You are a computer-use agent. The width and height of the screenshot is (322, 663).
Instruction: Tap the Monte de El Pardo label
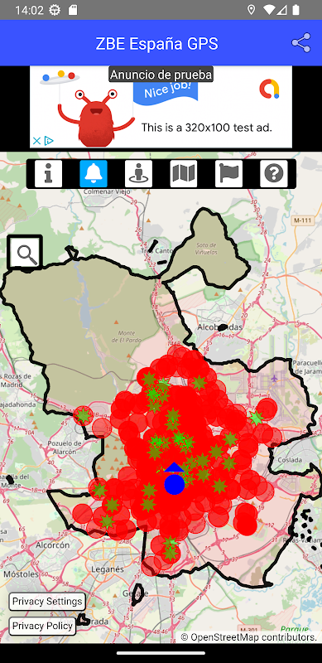tap(127, 336)
